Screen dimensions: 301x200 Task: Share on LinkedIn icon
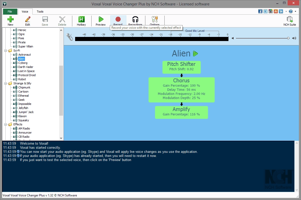(x=281, y=11)
